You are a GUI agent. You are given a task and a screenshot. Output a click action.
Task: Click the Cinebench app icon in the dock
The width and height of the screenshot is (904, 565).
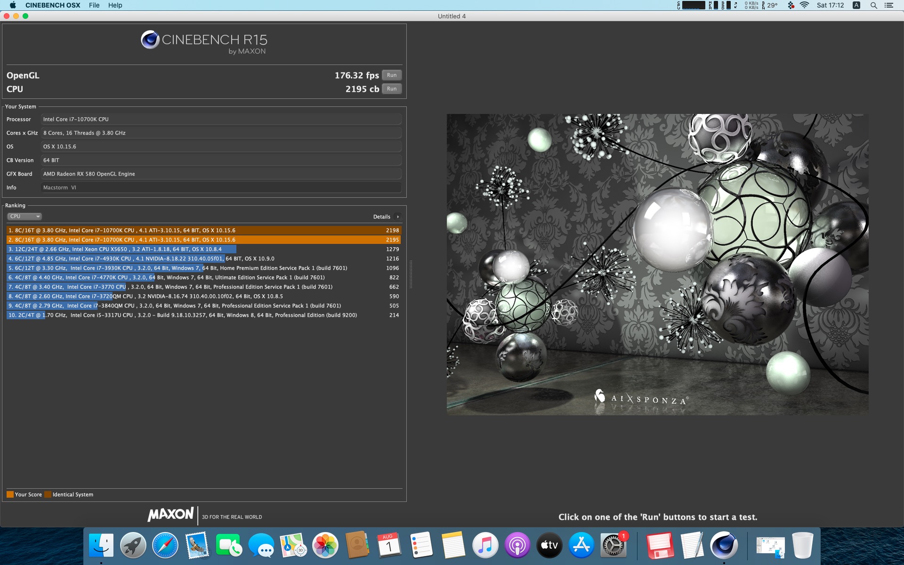(x=724, y=545)
